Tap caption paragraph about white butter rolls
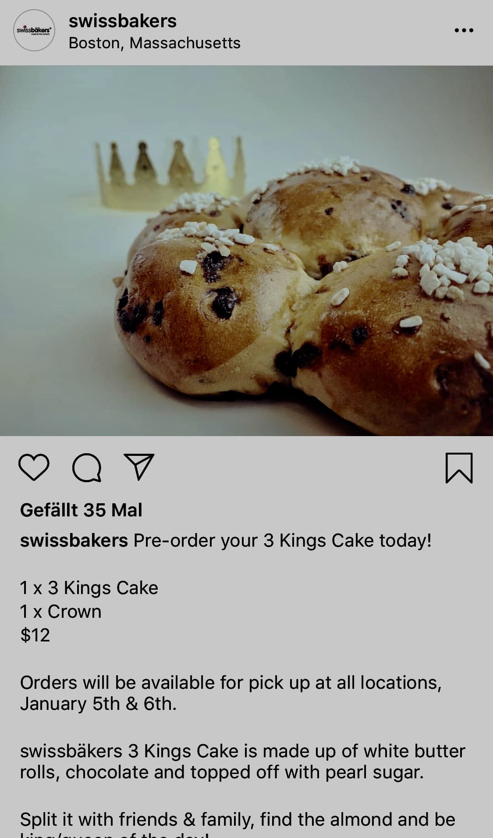The image size is (493, 838). coord(243,762)
